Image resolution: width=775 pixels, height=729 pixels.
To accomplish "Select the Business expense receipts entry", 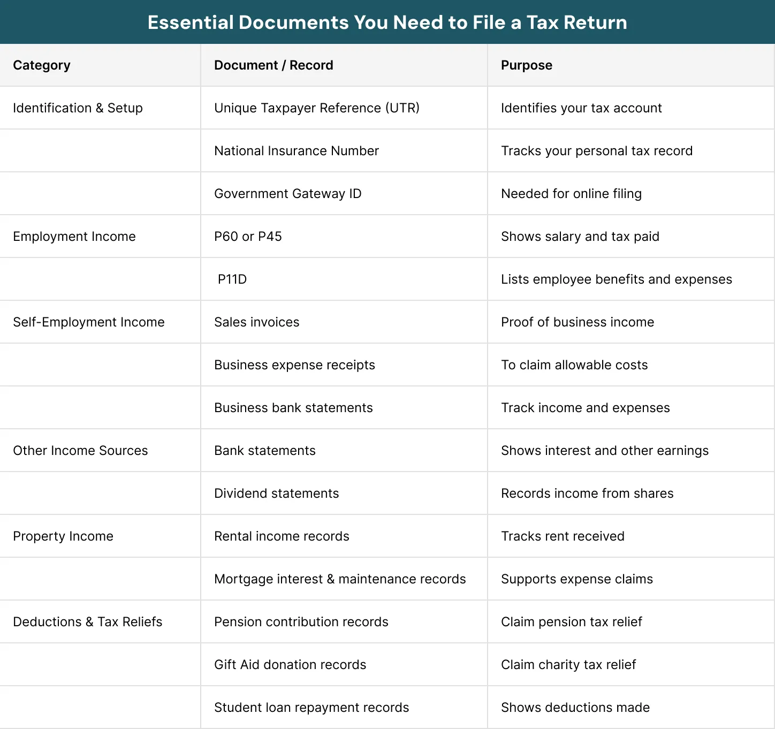I will pos(294,365).
